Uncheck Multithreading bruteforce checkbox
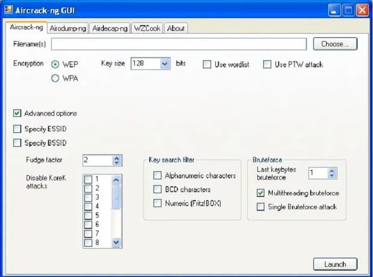Viewport: 373px width, 277px height. click(x=261, y=193)
